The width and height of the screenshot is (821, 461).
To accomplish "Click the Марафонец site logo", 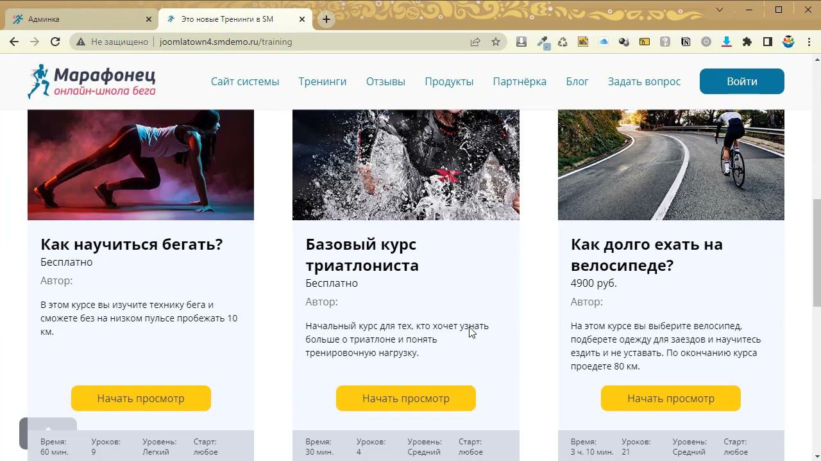I will pos(92,81).
